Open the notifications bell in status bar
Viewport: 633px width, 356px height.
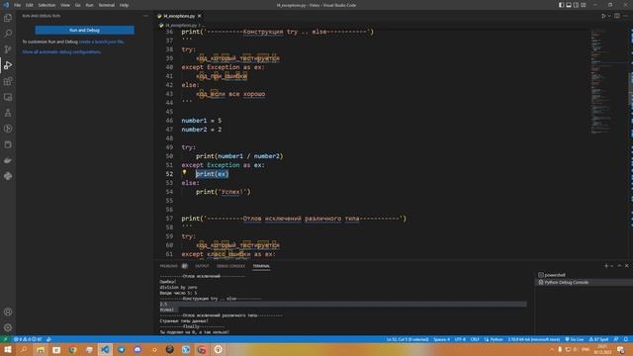(626, 339)
